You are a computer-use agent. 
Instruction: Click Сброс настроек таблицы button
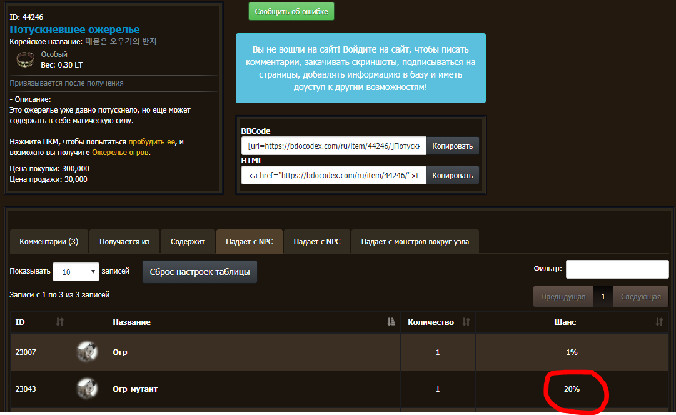coord(199,272)
